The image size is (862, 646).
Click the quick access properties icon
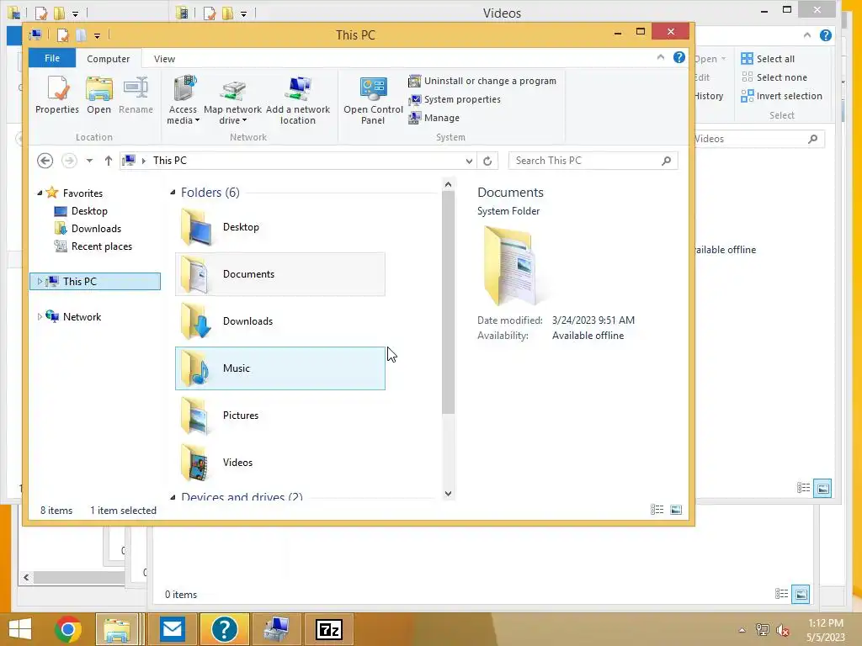pos(62,35)
